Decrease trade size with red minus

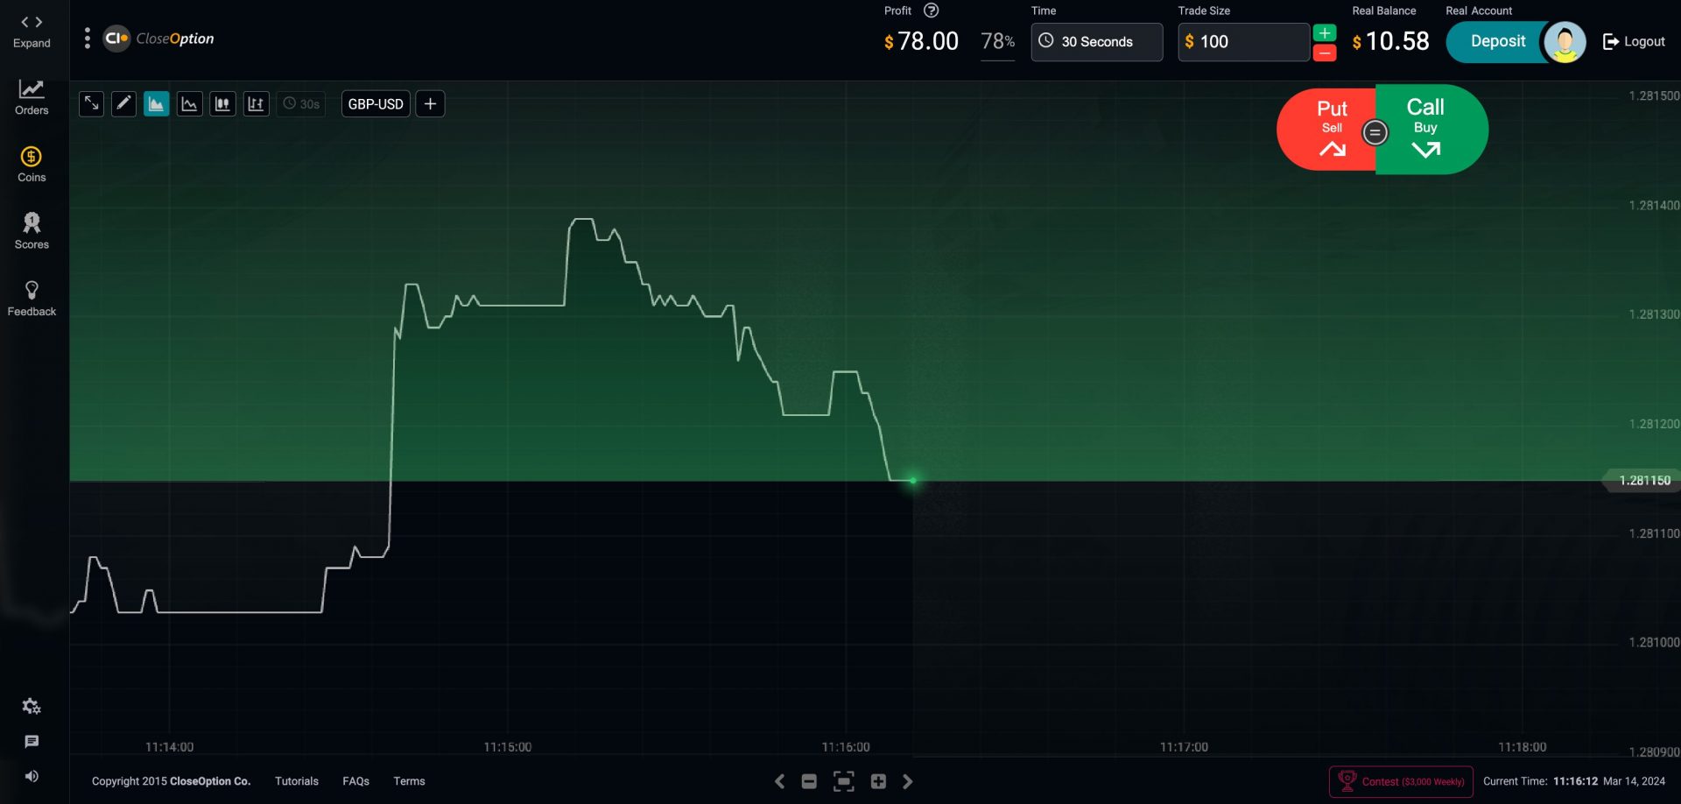point(1325,53)
